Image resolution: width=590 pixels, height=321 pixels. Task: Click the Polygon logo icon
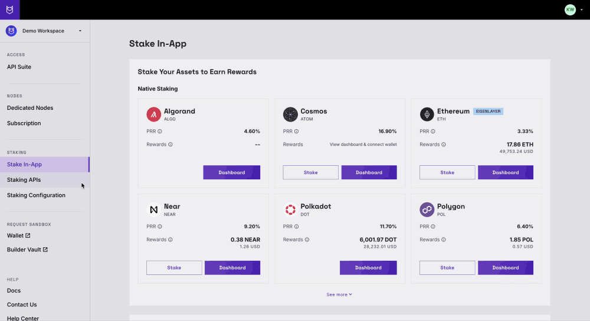click(427, 209)
